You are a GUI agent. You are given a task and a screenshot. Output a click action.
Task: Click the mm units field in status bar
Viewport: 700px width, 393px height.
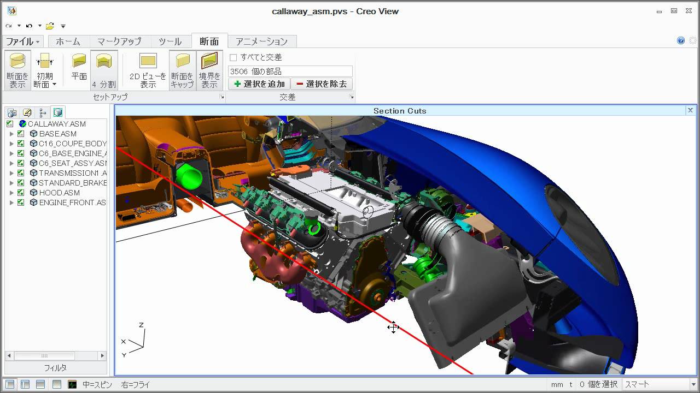coord(557,384)
